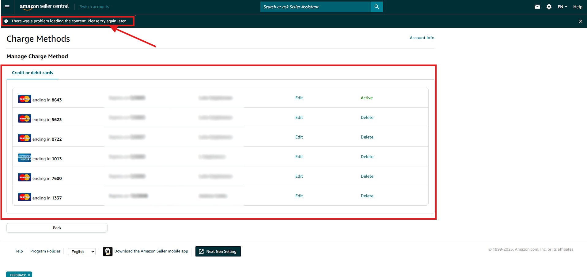Image resolution: width=587 pixels, height=277 pixels.
Task: Edit the card ending in 0722
Action: [299, 137]
